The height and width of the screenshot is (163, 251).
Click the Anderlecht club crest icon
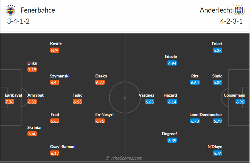tap(239, 10)
